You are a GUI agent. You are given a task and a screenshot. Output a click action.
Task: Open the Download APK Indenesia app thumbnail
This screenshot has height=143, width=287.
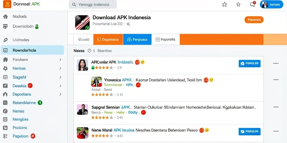pyautogui.click(x=82, y=22)
